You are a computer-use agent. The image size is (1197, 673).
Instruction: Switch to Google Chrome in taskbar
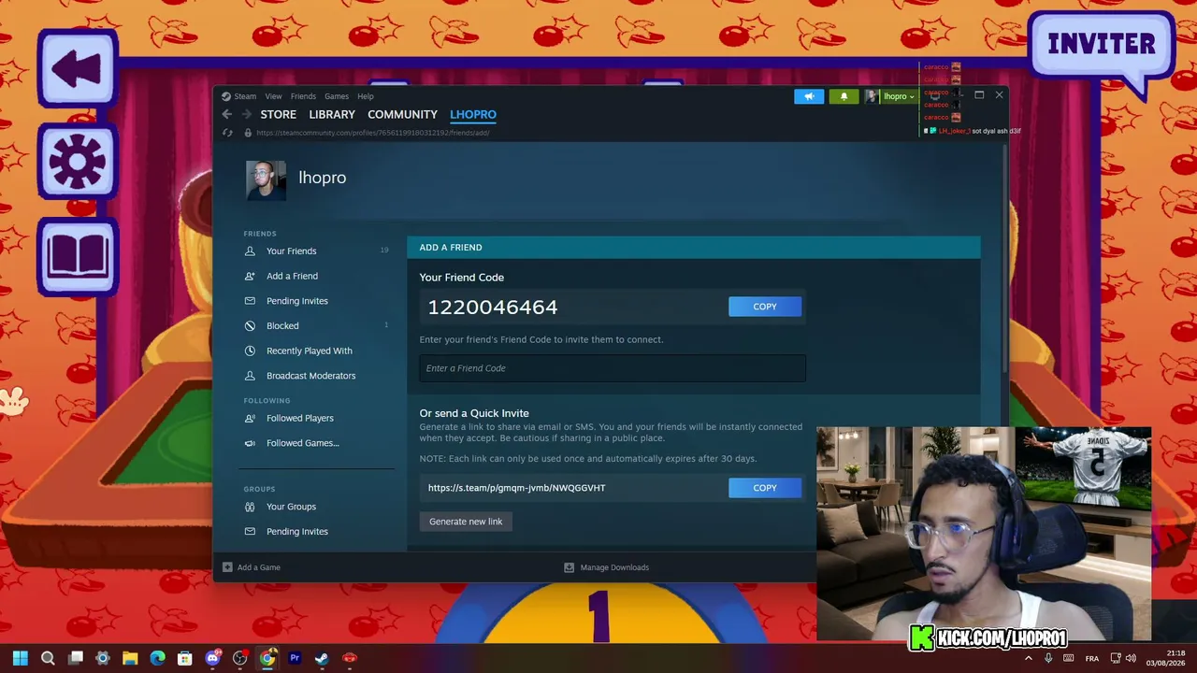tap(267, 658)
